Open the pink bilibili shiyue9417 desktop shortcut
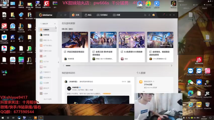 coord(208,72)
